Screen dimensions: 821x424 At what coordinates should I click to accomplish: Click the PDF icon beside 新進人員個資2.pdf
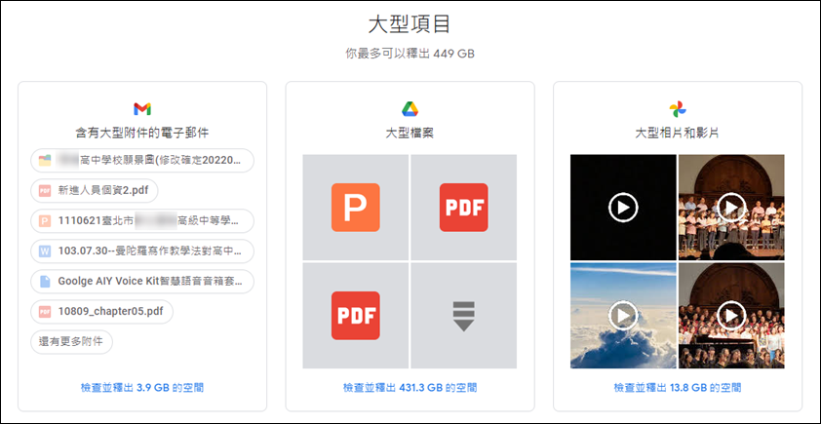[45, 190]
